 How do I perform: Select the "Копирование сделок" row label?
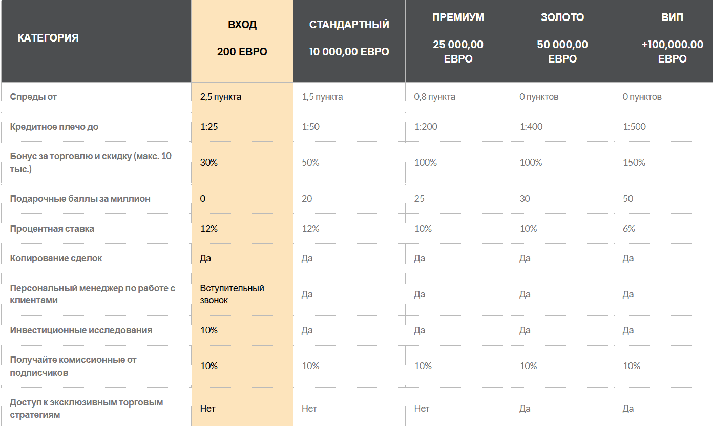[56, 258]
